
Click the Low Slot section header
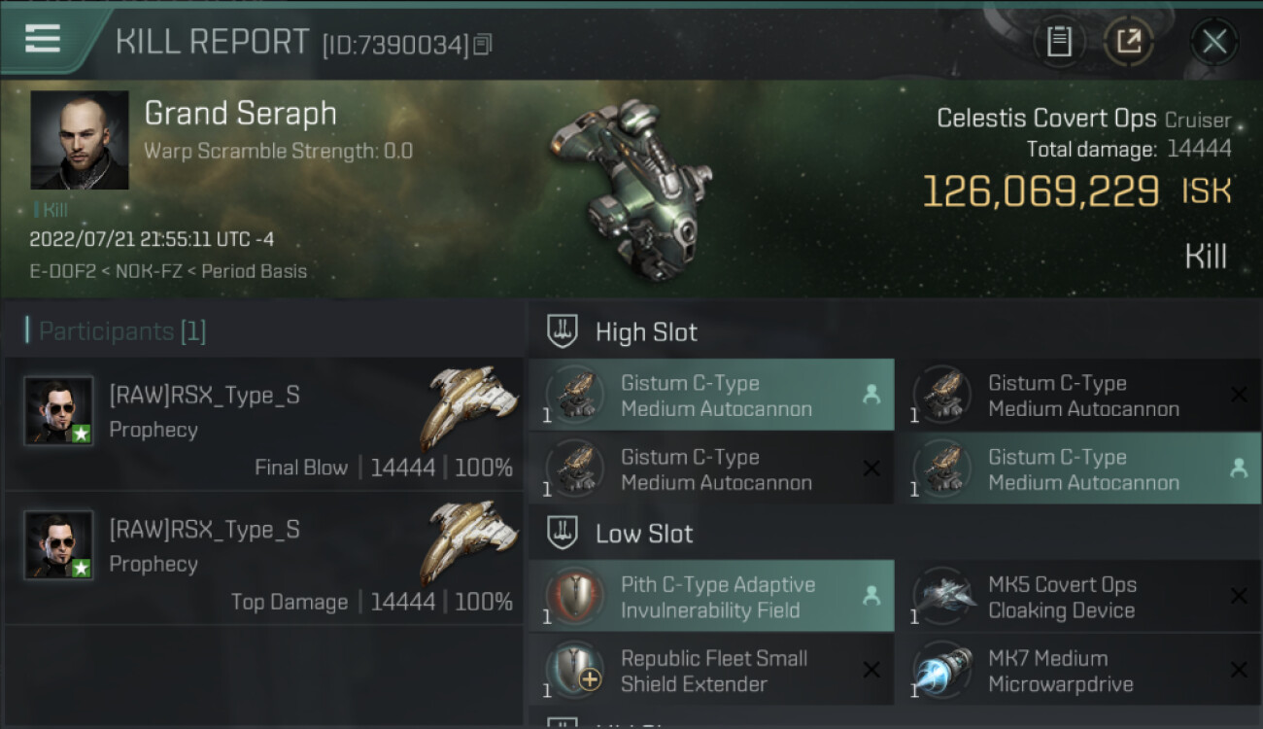pos(644,534)
